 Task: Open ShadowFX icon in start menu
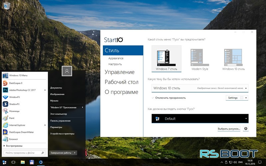point(5,104)
